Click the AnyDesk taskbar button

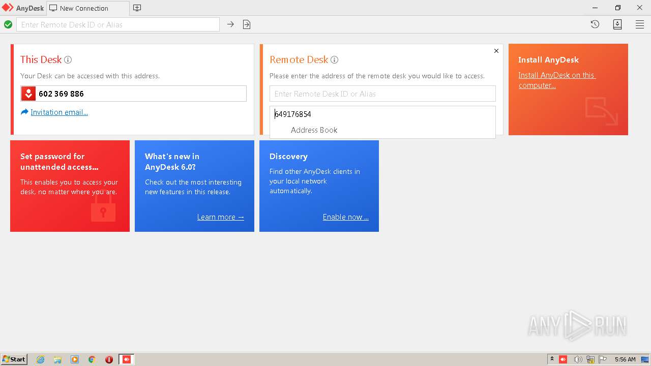(x=127, y=359)
